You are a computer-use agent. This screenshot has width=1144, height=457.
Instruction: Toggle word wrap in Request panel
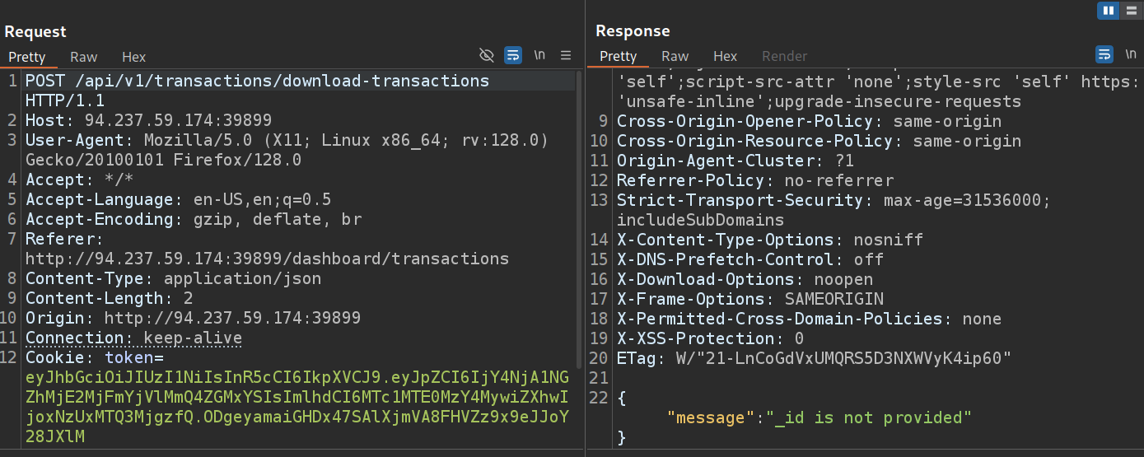(512, 56)
